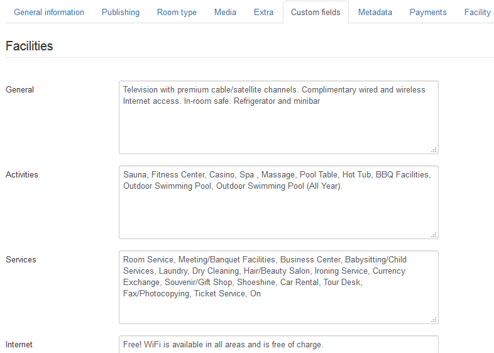Click the General text area resize handle
Image resolution: width=494 pixels, height=353 pixels.
tap(434, 150)
